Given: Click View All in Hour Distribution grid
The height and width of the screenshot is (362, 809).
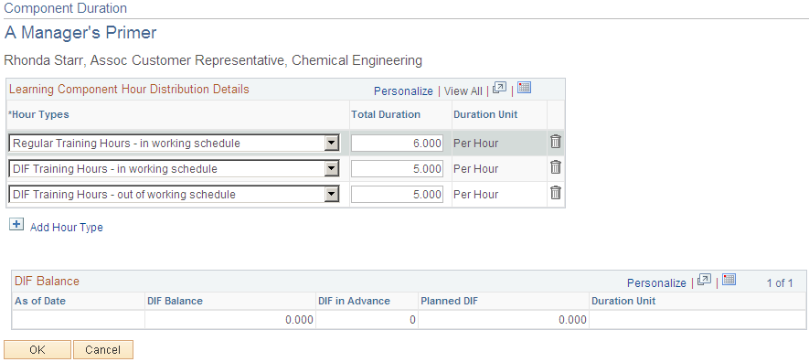Looking at the screenshot, I should [x=463, y=91].
